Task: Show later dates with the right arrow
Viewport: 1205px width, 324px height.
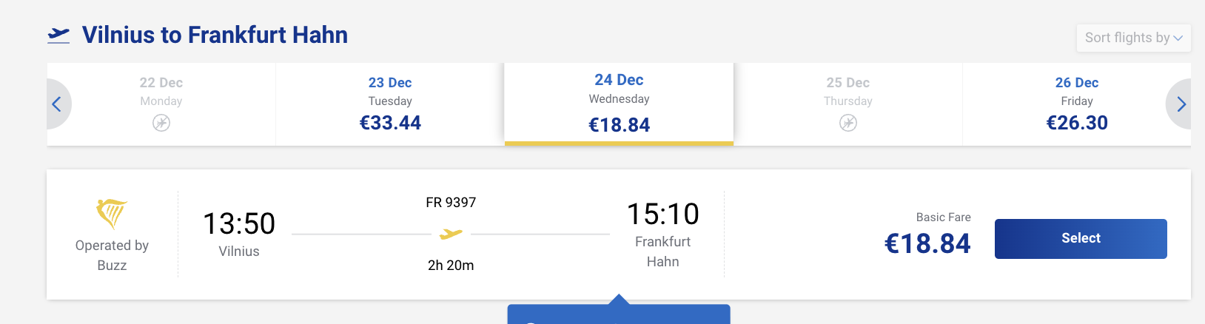Action: click(x=1181, y=104)
